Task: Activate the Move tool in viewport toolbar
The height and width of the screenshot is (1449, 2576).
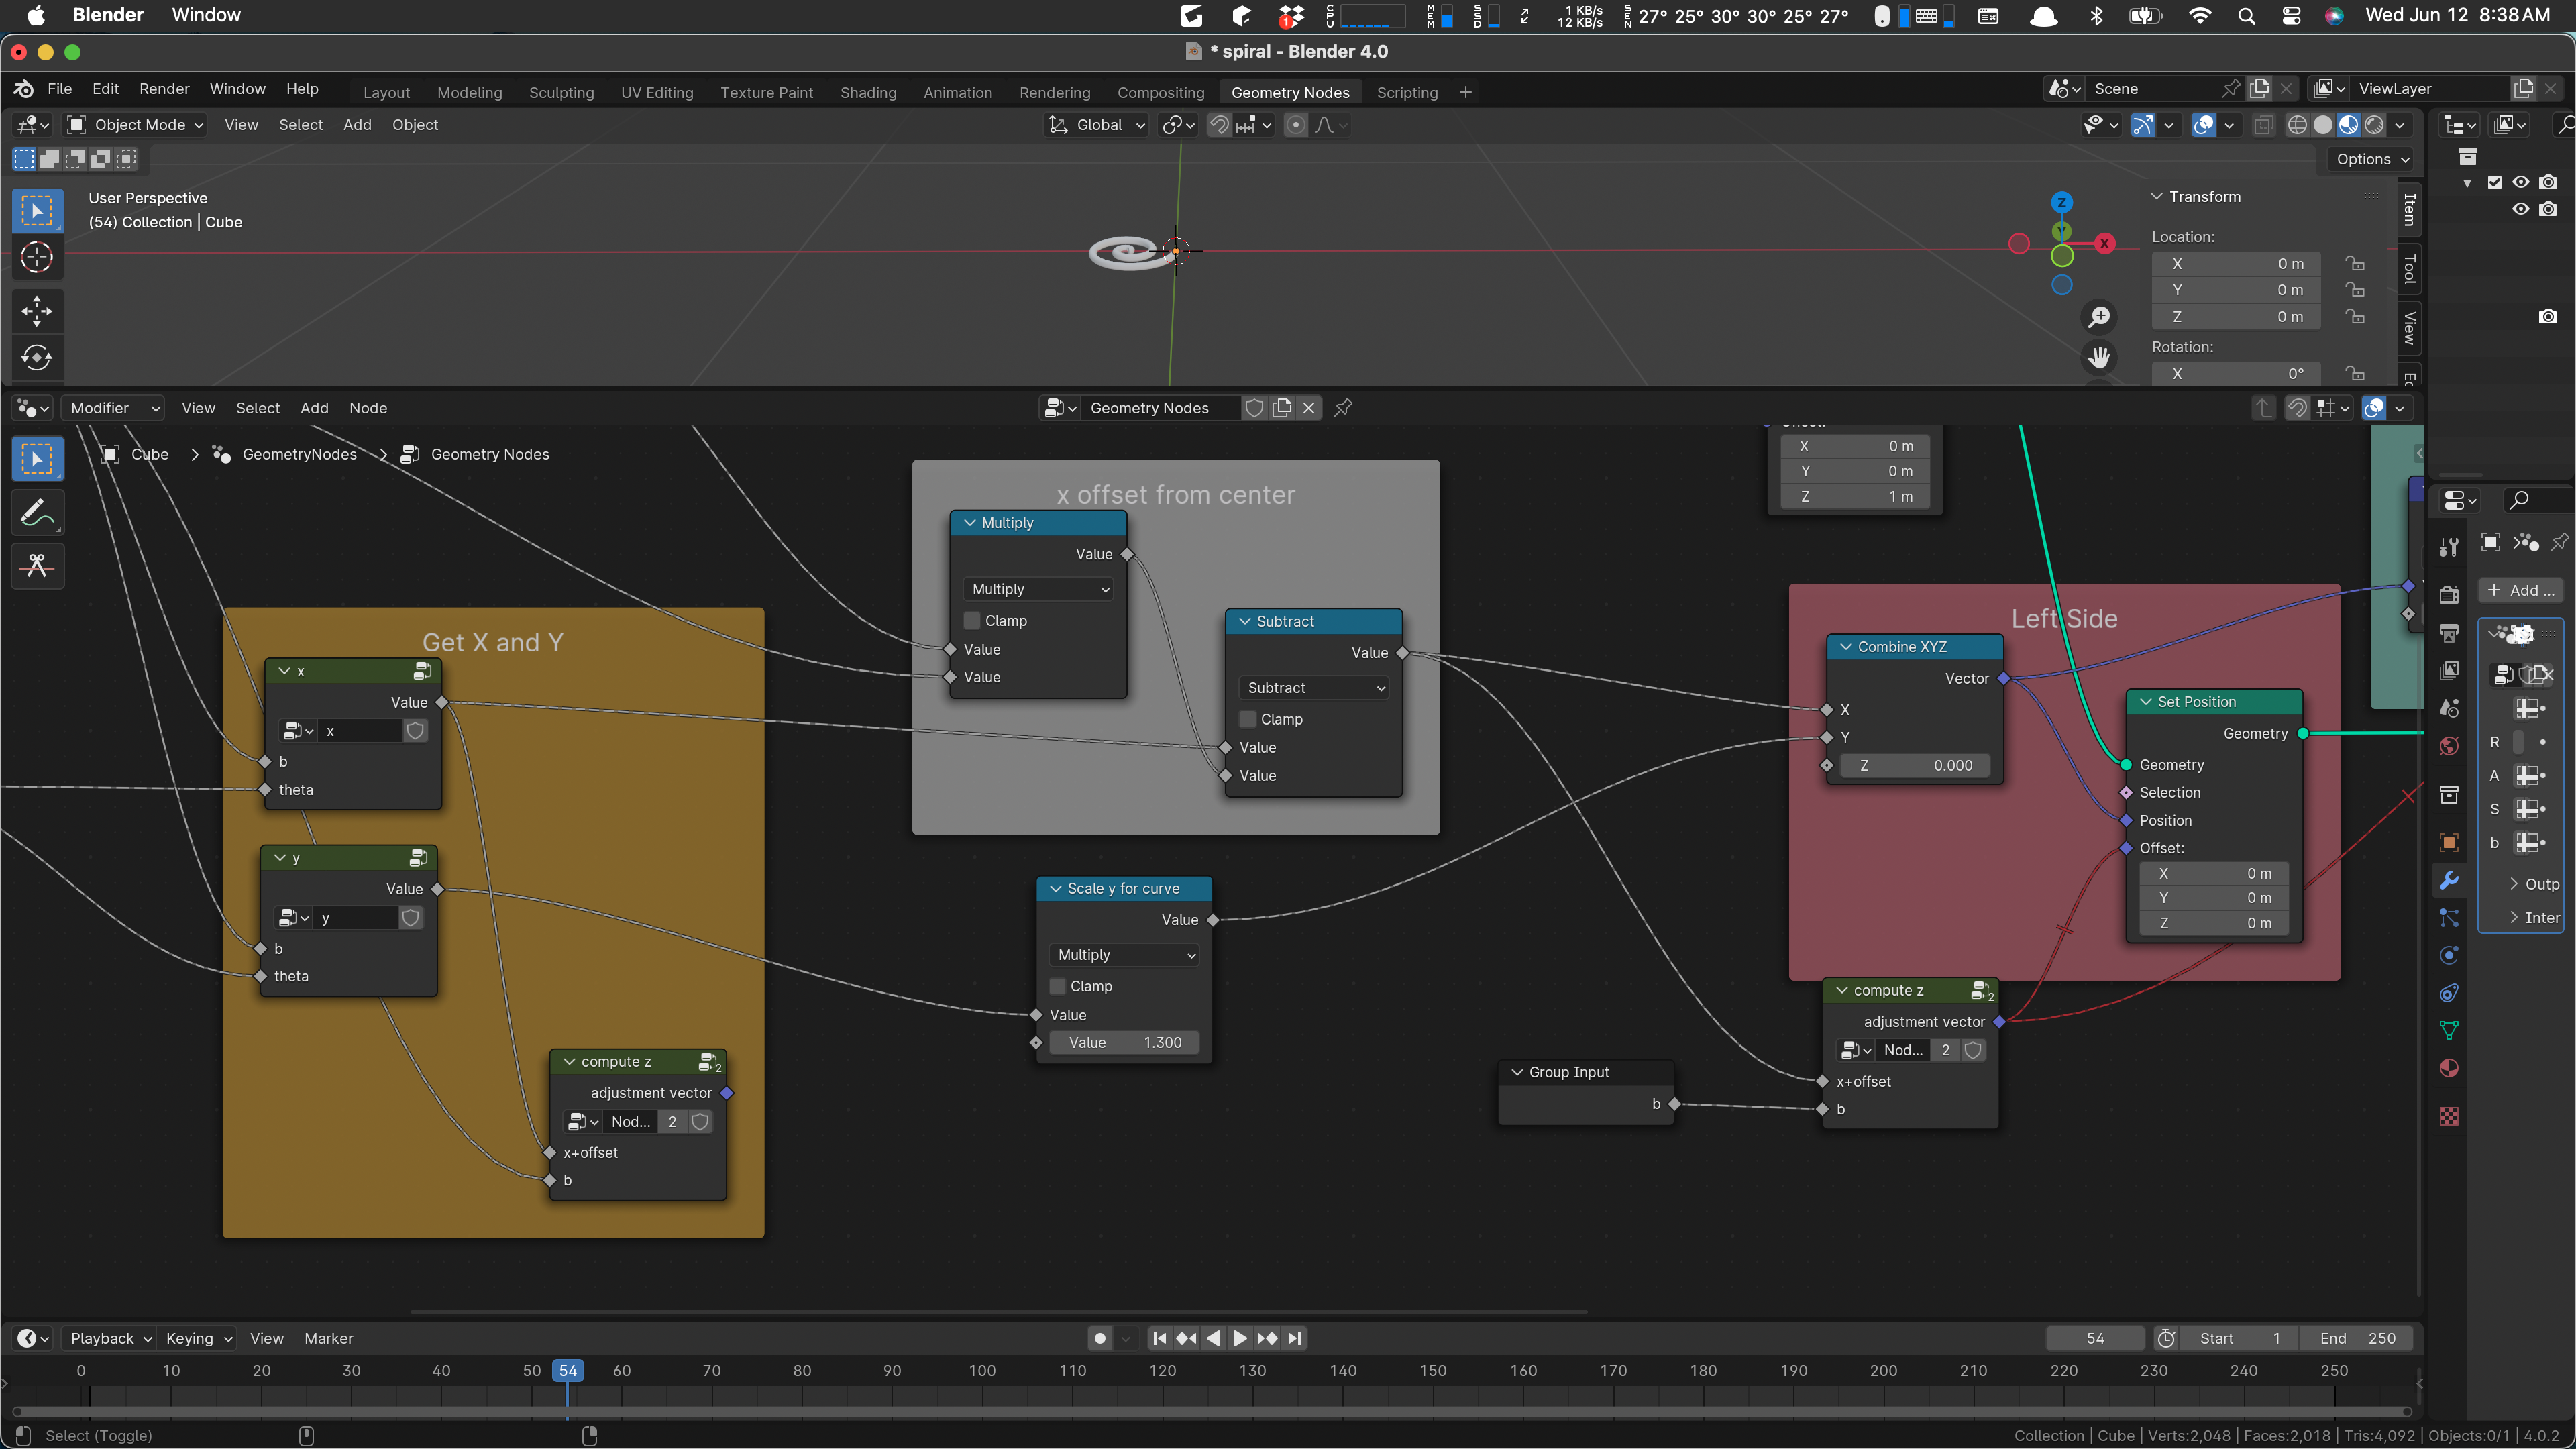Action: tap(37, 311)
